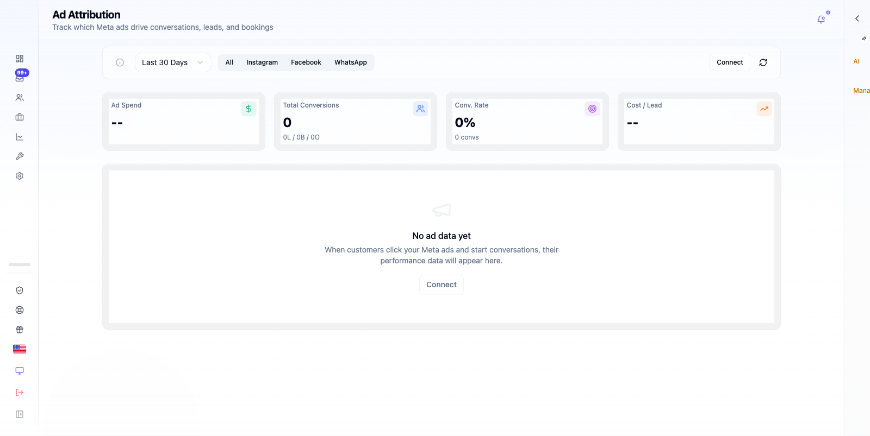This screenshot has width=870, height=436.
Task: Open the settings gear icon in sidebar
Action: pos(20,176)
